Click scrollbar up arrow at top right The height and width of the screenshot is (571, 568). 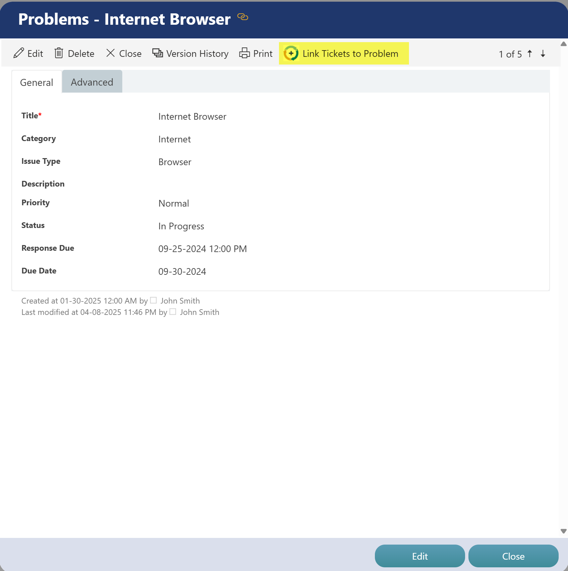564,44
